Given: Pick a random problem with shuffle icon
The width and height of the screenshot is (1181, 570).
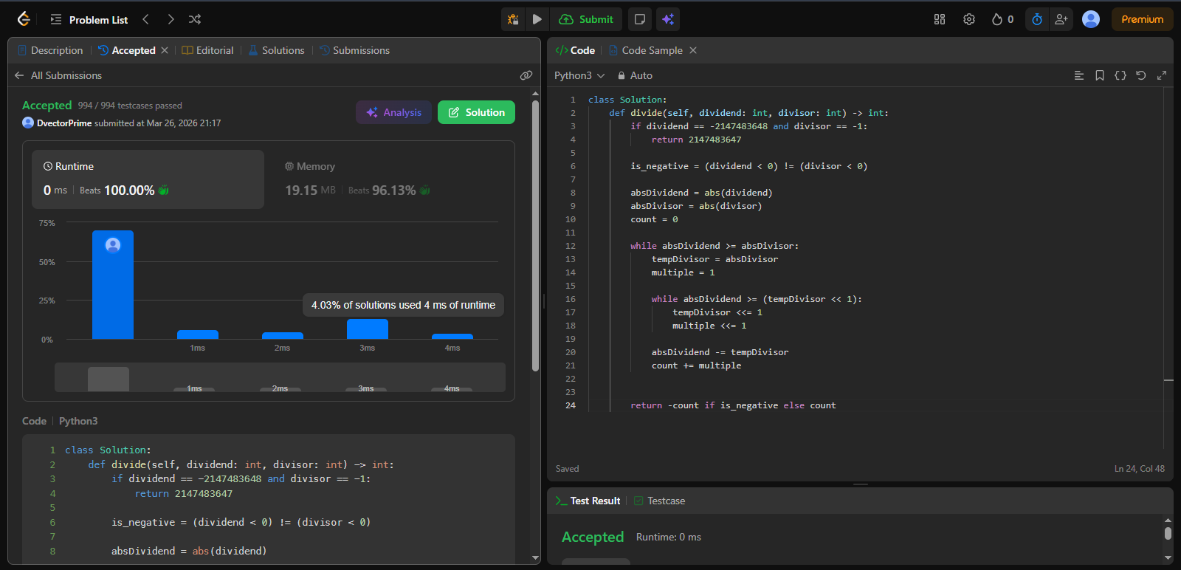Looking at the screenshot, I should point(194,19).
